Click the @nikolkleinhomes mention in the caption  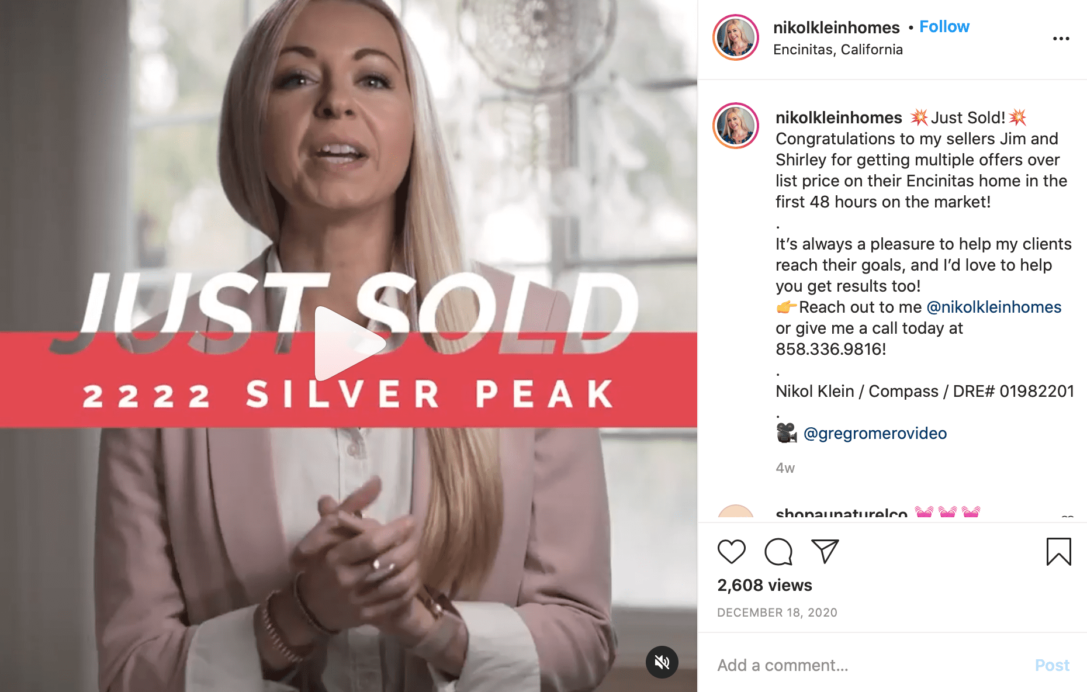(x=994, y=307)
